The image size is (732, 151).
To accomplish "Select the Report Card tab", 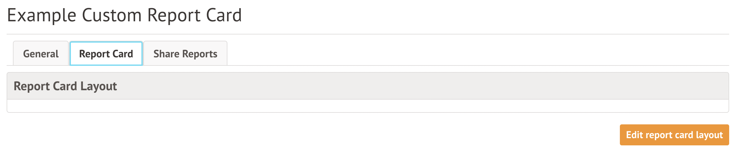I will 106,54.
